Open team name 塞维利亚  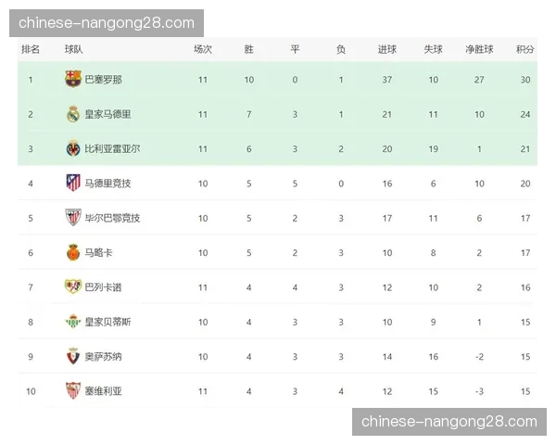103,391
